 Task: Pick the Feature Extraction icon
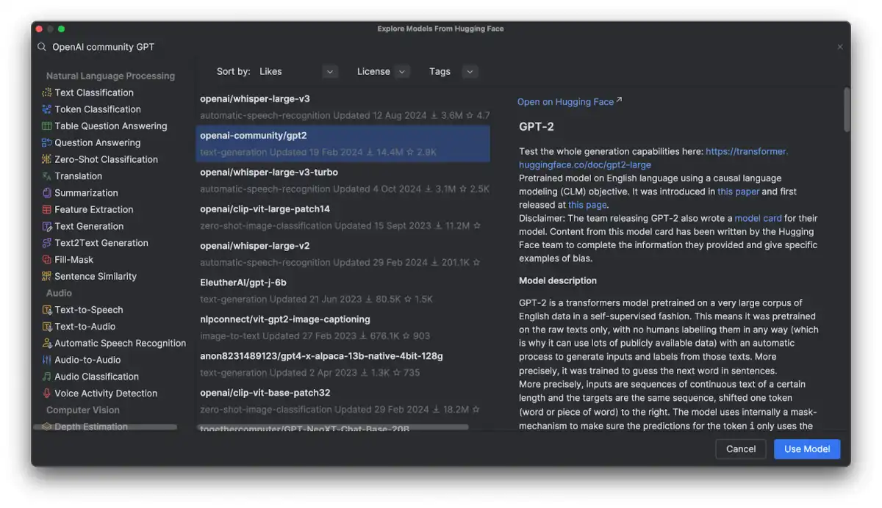point(47,209)
